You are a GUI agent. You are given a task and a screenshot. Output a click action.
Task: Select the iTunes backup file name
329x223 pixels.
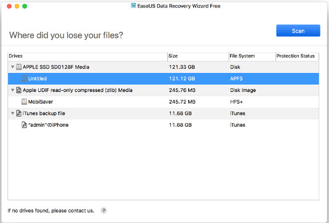point(44,113)
